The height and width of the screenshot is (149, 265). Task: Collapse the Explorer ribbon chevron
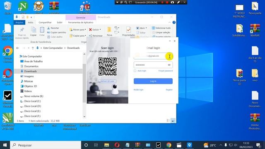[169, 22]
